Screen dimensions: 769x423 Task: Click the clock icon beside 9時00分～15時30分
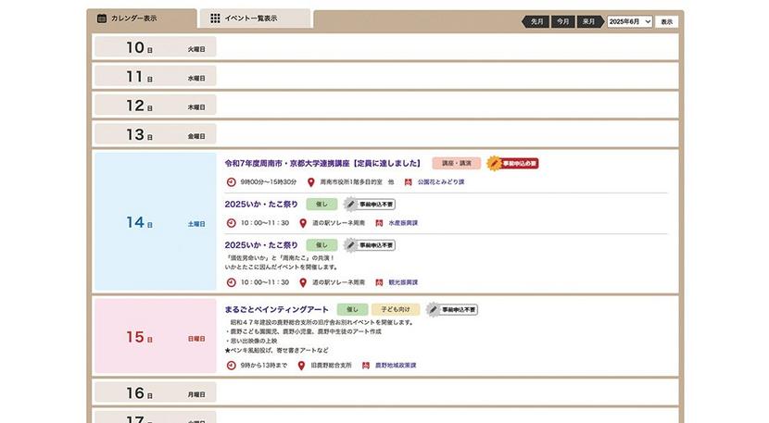click(231, 181)
